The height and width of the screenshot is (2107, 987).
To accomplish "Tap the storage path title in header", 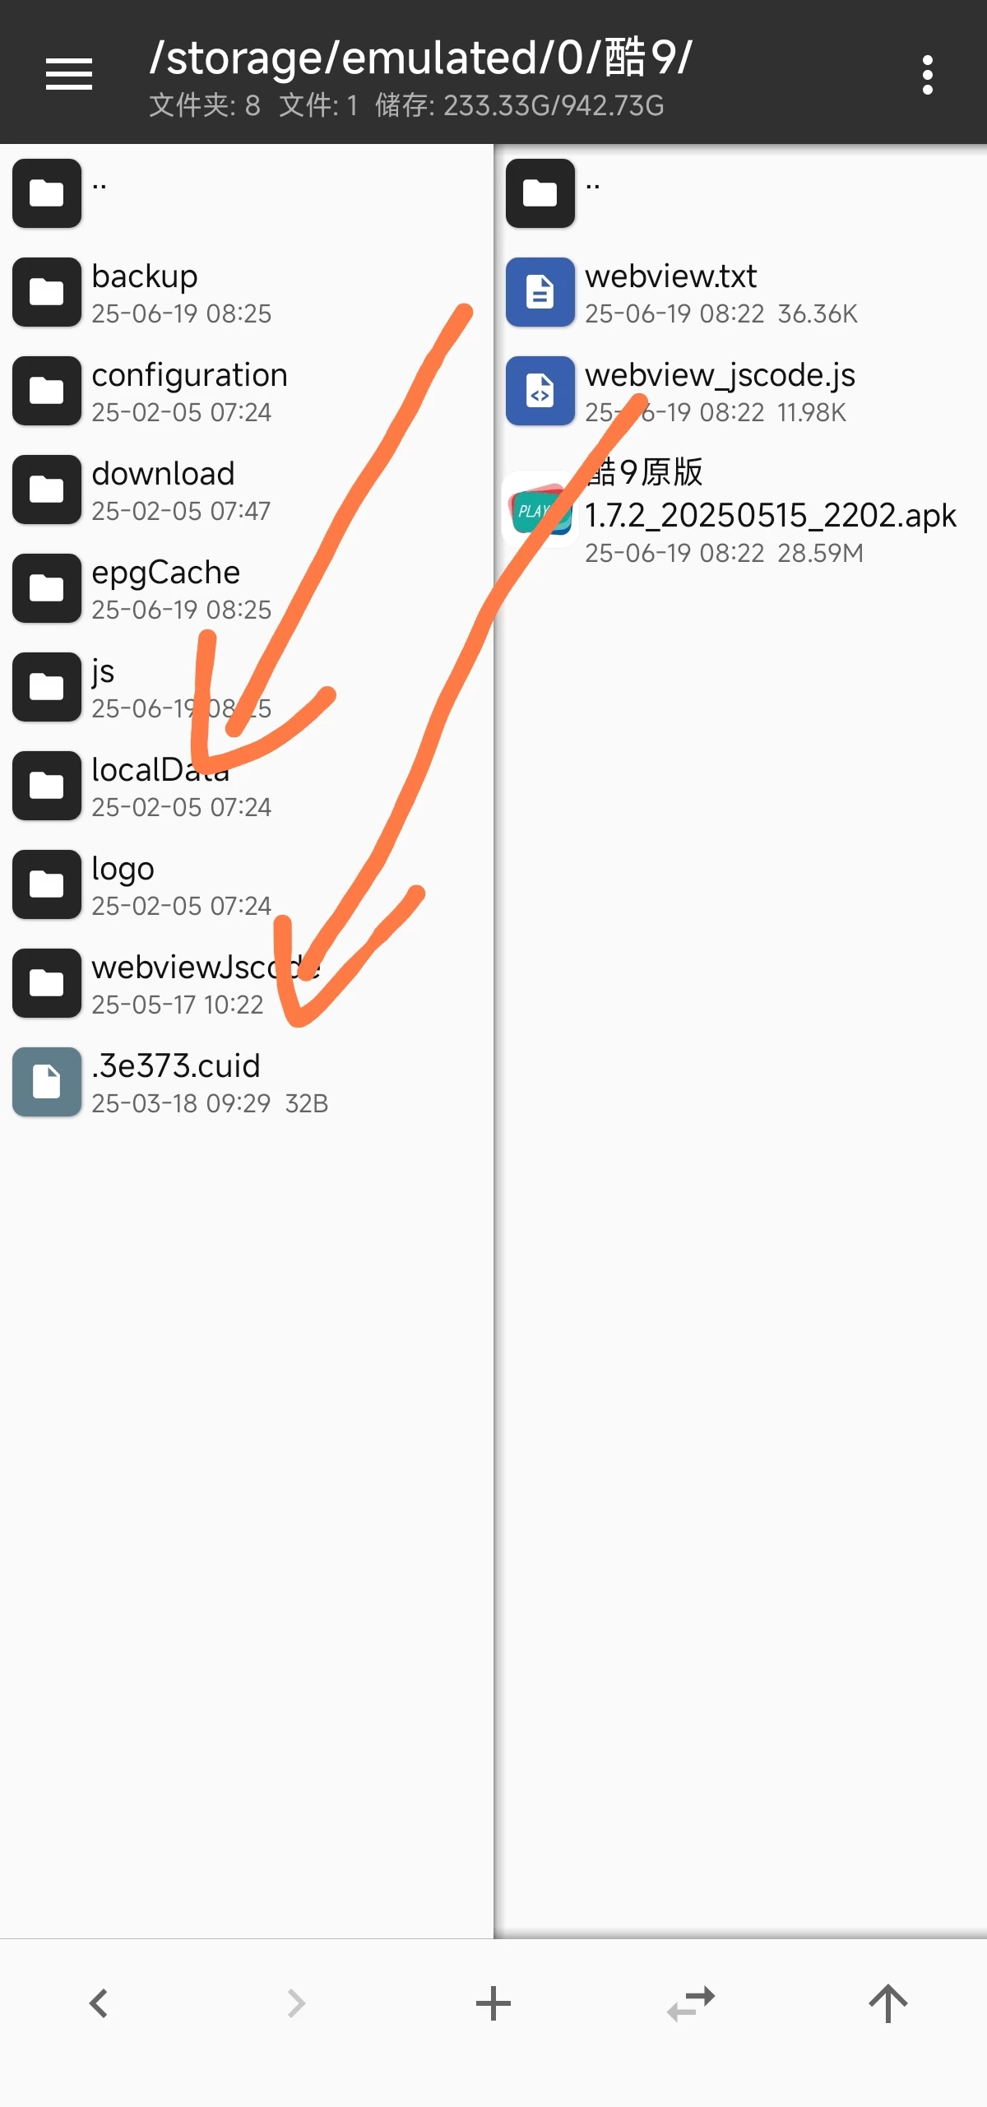I will [420, 58].
